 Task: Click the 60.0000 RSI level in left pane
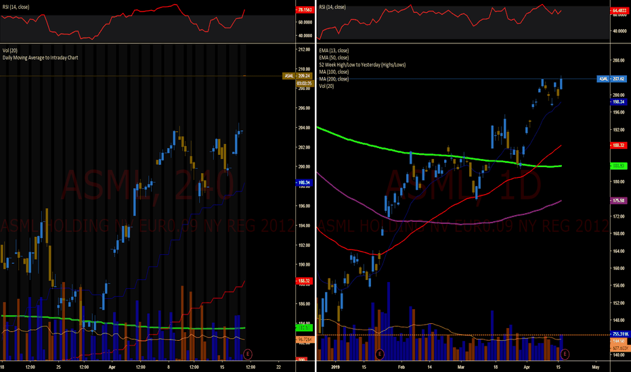click(305, 22)
